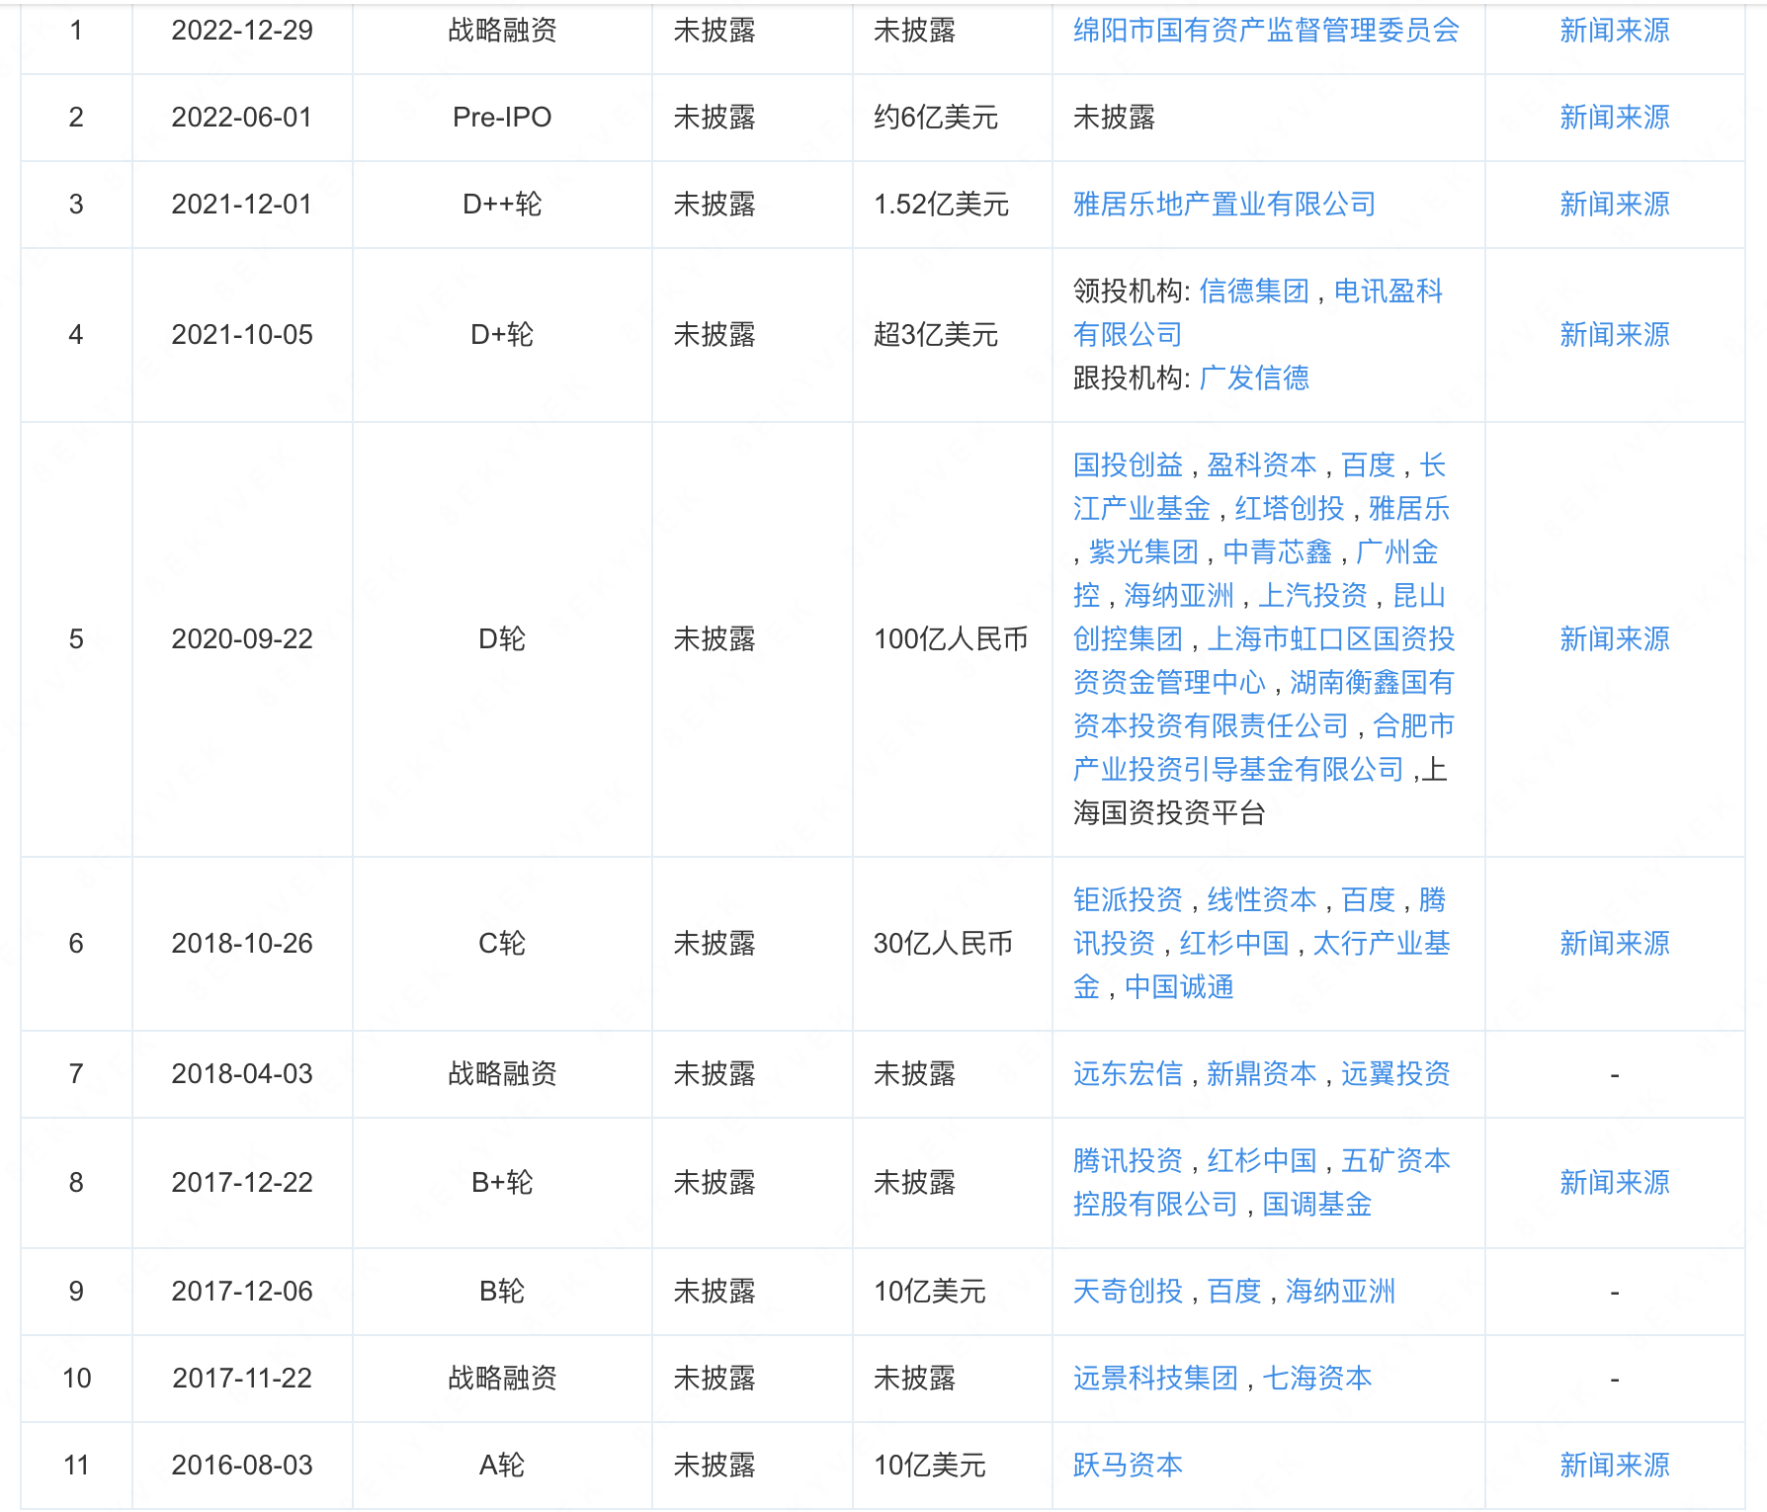
Task: Open 新闻来源 for the A轮 row
Action: pos(1614,1466)
